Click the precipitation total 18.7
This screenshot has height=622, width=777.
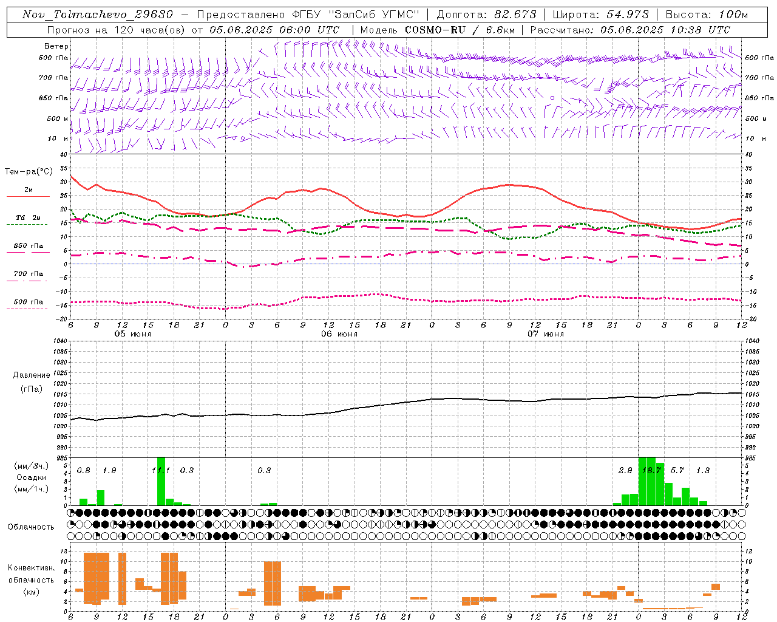pos(651,470)
